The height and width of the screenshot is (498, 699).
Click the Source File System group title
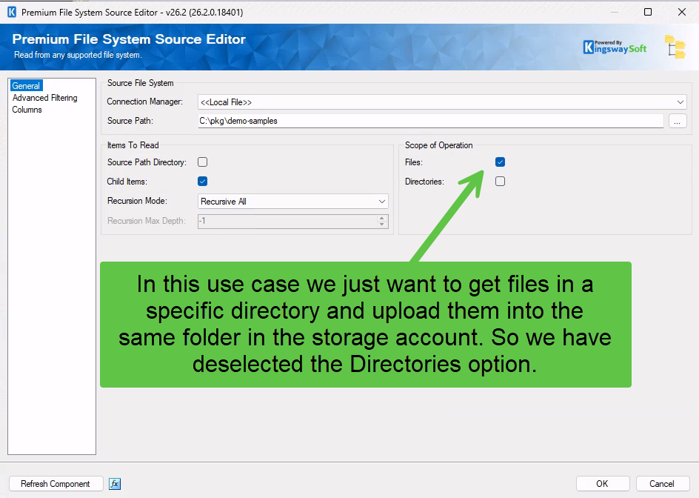coord(141,83)
